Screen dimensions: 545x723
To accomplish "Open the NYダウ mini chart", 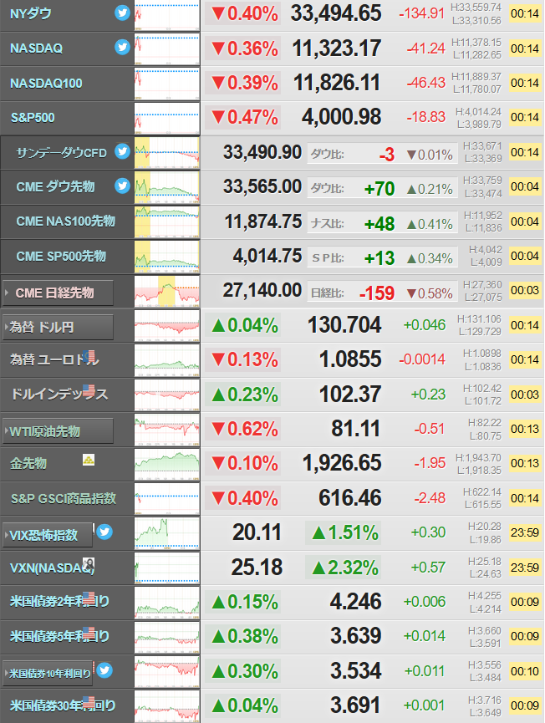I will pos(167,15).
